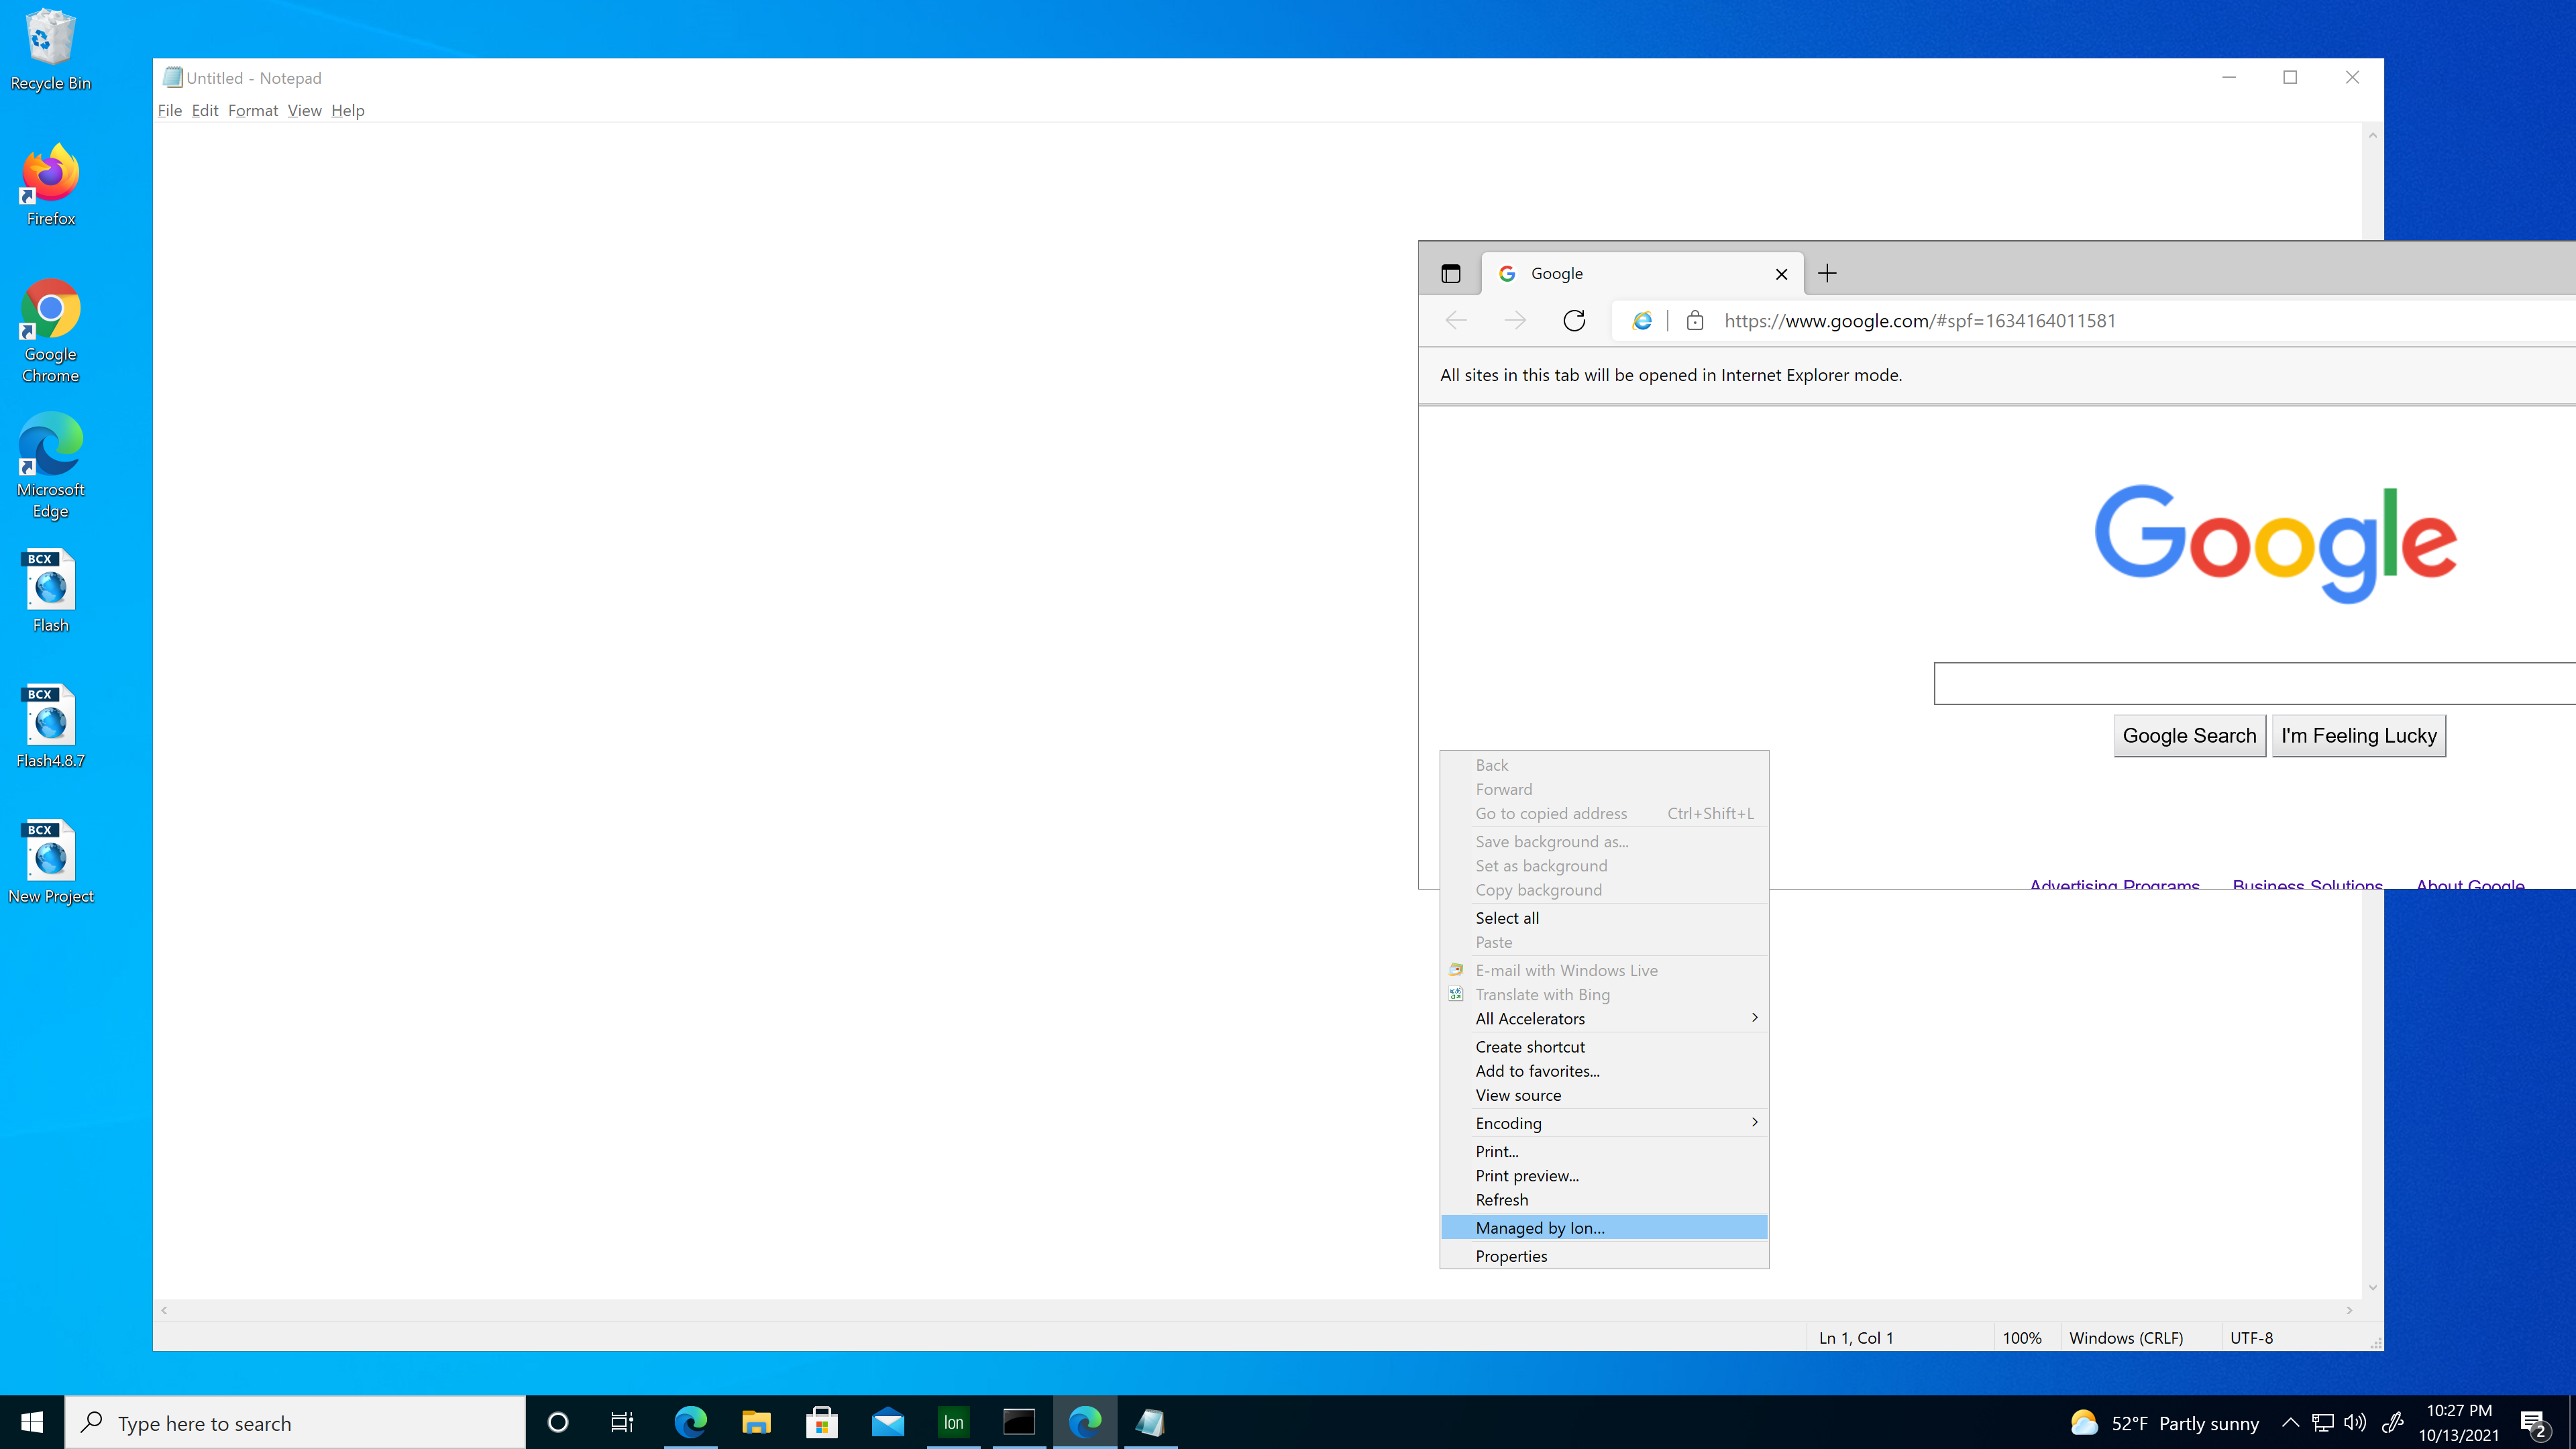Select 'Managed by Ion...' in the context menu
2576x1449 pixels.
tap(1540, 1227)
